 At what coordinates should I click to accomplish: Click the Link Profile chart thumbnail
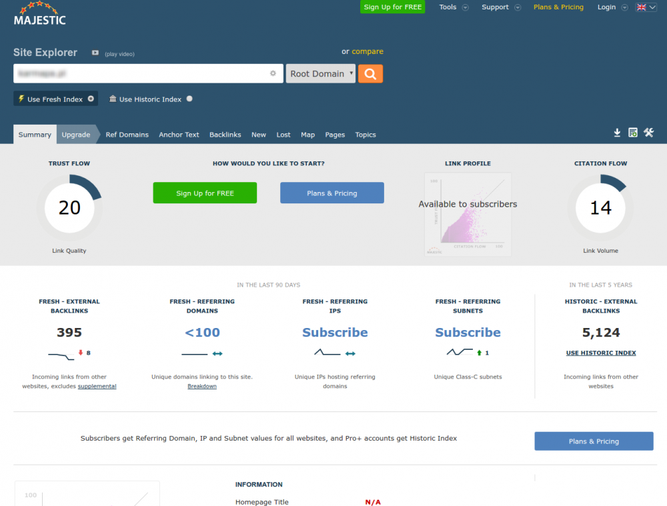(468, 214)
